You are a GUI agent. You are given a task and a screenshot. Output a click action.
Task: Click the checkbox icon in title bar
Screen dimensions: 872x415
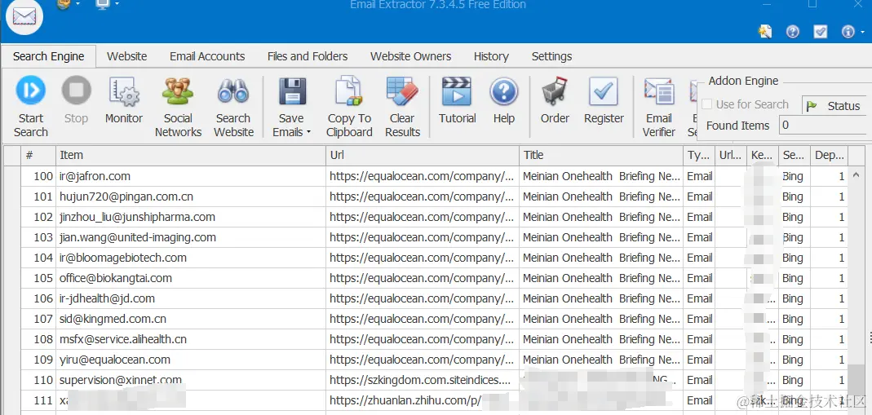tap(821, 32)
